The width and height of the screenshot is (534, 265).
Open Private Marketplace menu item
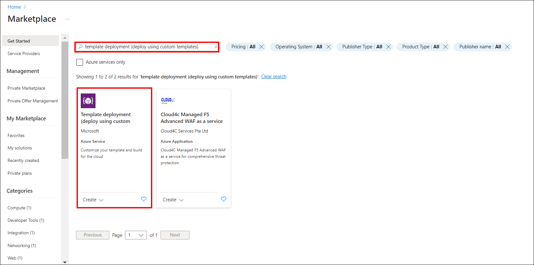(x=26, y=88)
